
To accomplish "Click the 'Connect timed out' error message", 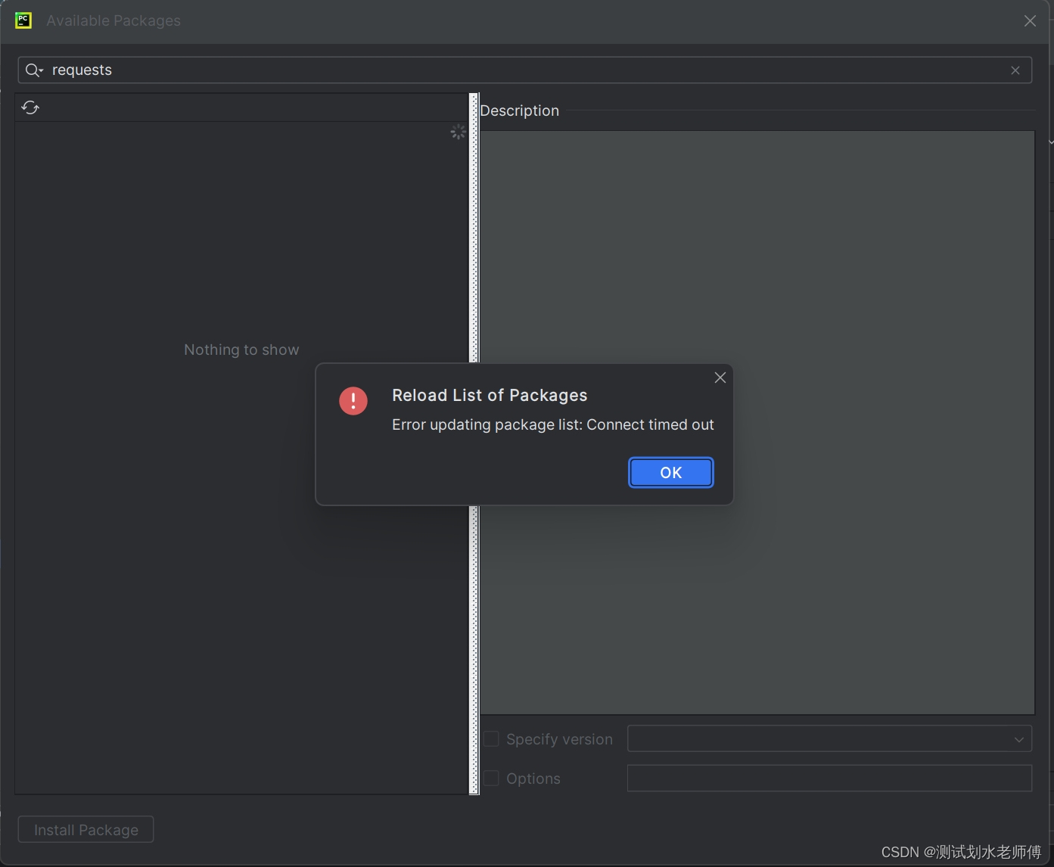I will 553,424.
